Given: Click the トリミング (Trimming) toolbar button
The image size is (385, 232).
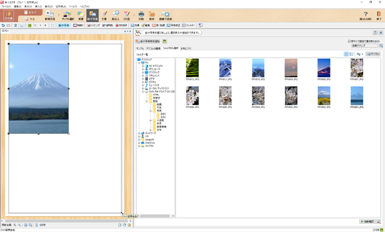Looking at the screenshot, I should point(92,25).
